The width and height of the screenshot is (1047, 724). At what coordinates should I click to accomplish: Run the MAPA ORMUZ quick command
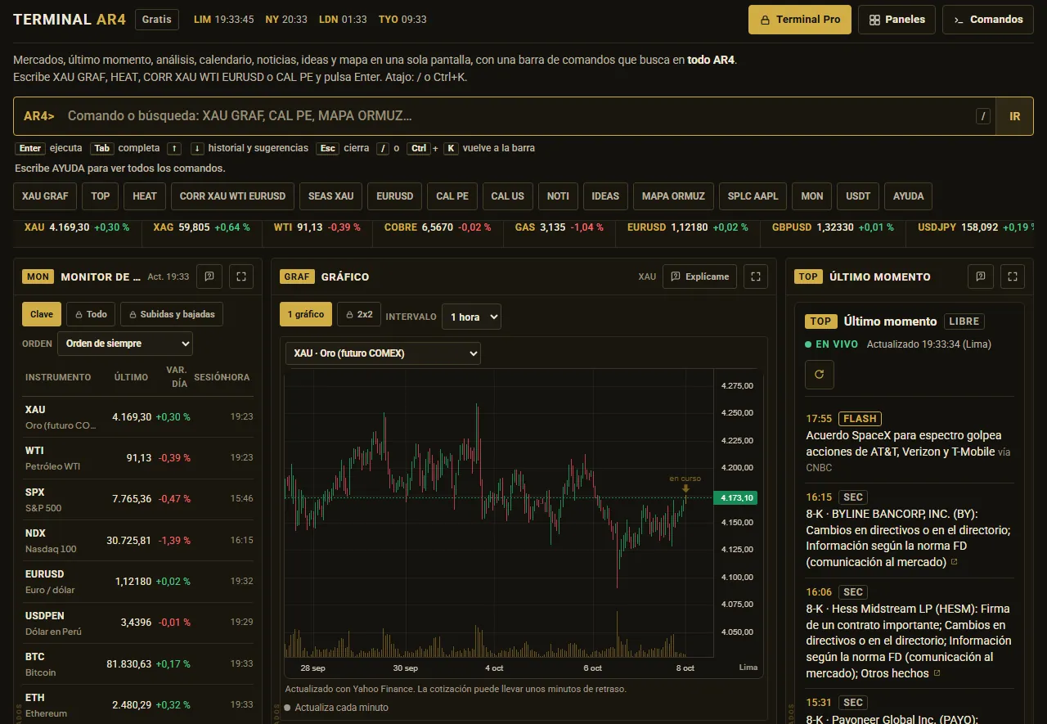pos(673,196)
